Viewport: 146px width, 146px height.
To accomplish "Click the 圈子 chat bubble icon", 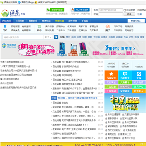I will click(x=107, y=26).
